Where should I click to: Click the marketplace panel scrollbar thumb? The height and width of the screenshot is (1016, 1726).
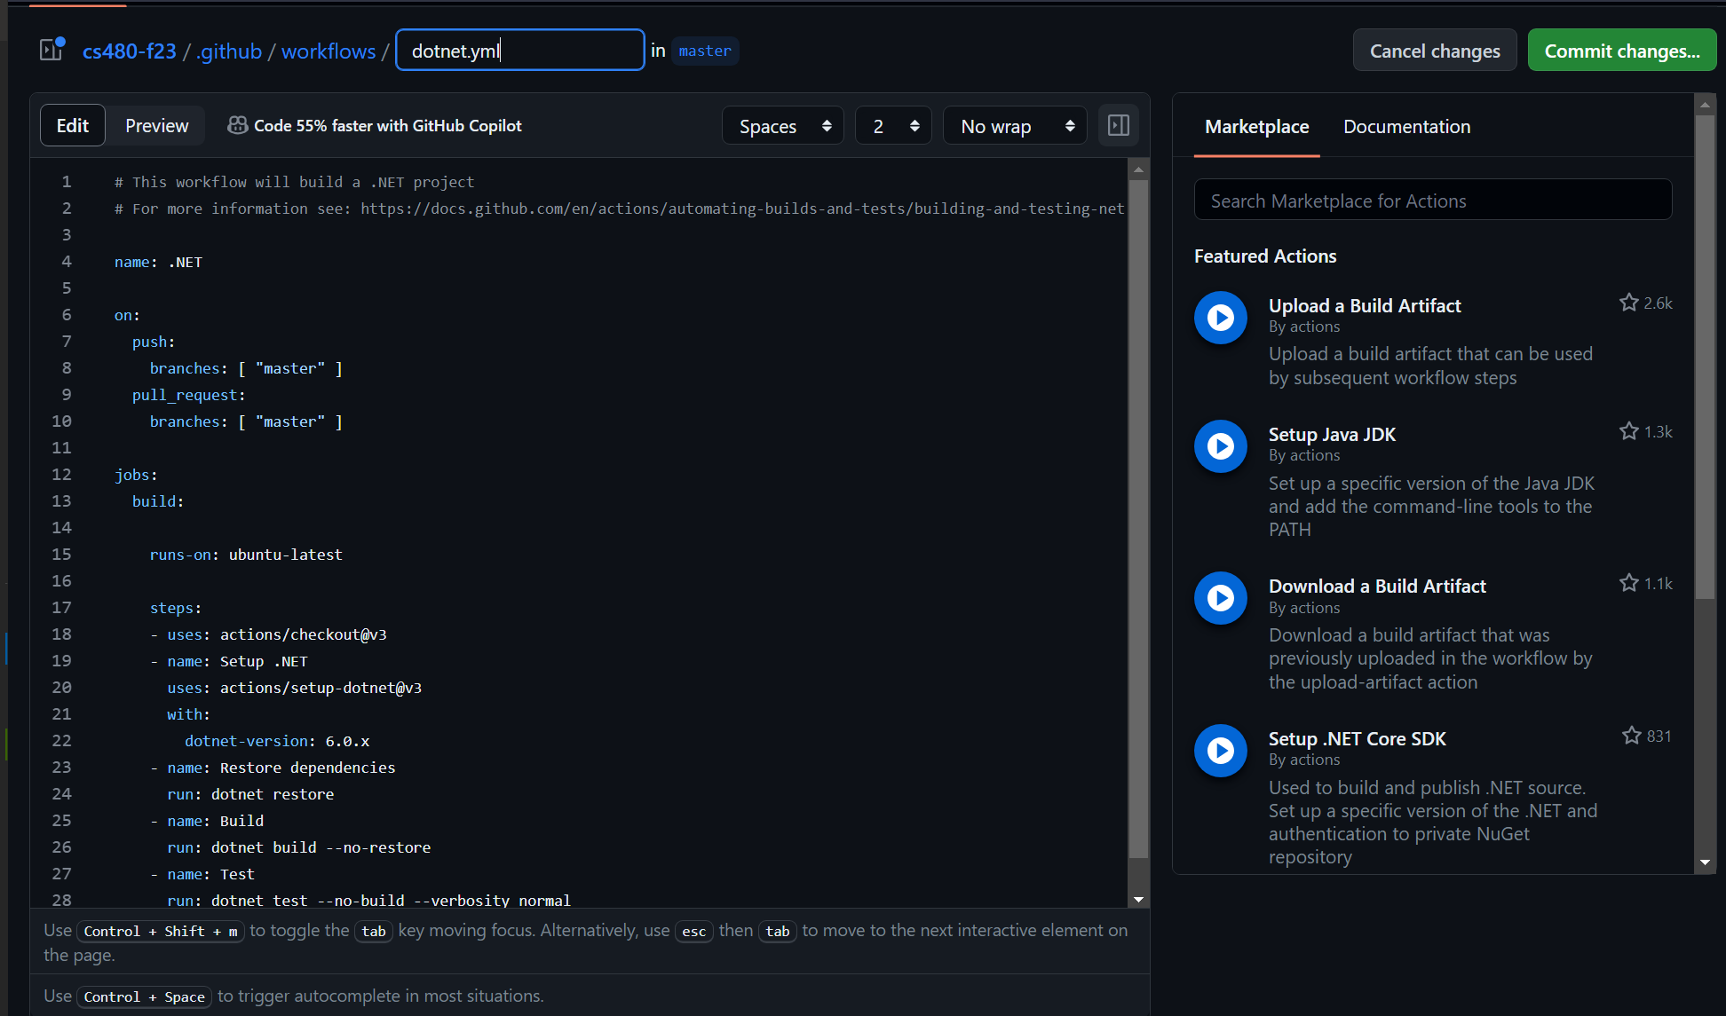(x=1704, y=357)
